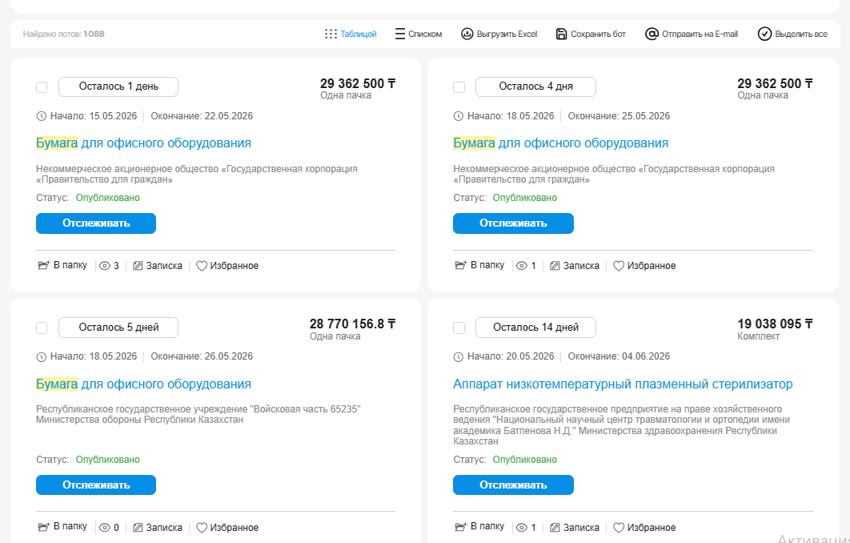Add the 4-days-left lot 'В папку'
The image size is (850, 543).
coord(479,265)
